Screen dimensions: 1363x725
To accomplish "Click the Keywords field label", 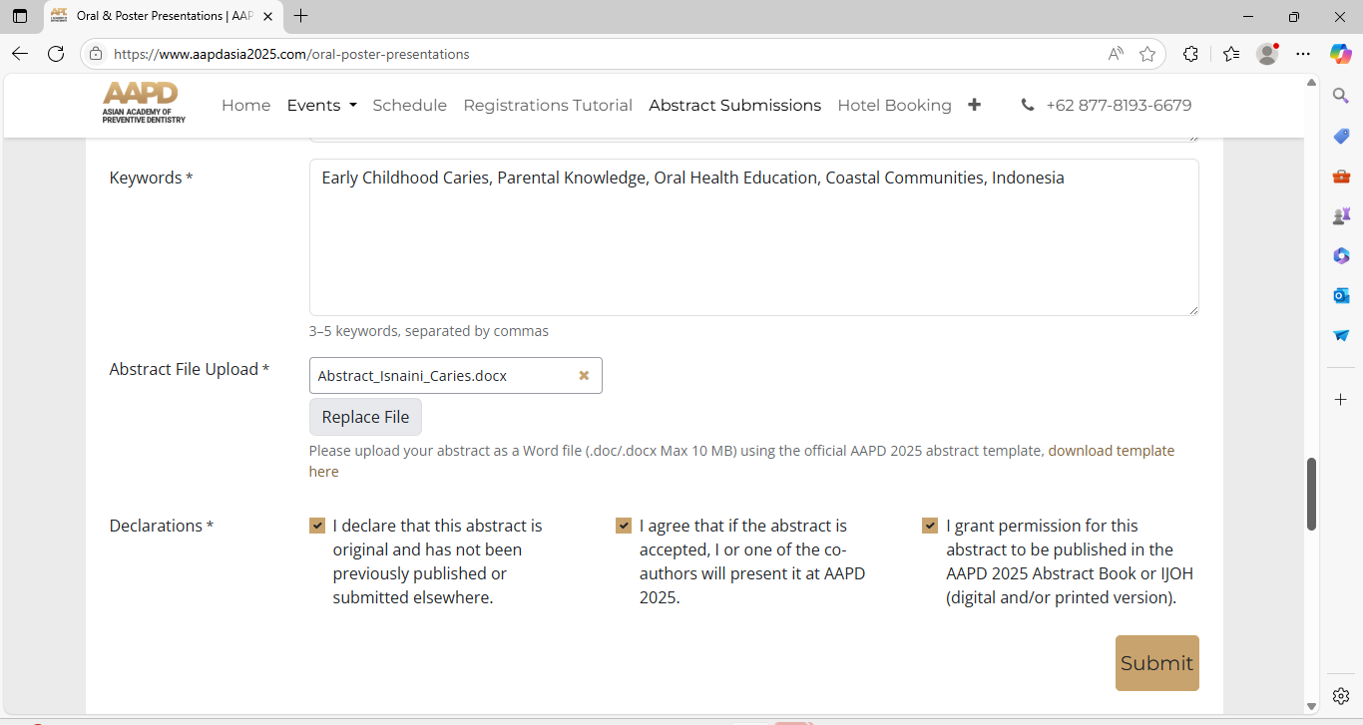I will coord(151,178).
